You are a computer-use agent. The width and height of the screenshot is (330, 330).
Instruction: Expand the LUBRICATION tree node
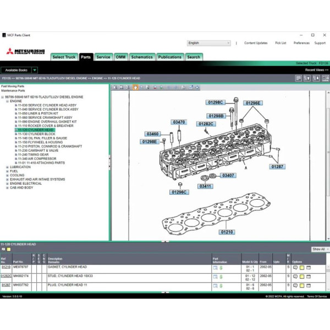[7, 167]
